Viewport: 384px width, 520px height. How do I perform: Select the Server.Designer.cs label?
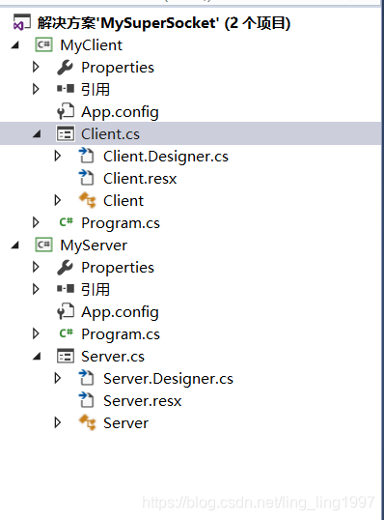point(168,379)
